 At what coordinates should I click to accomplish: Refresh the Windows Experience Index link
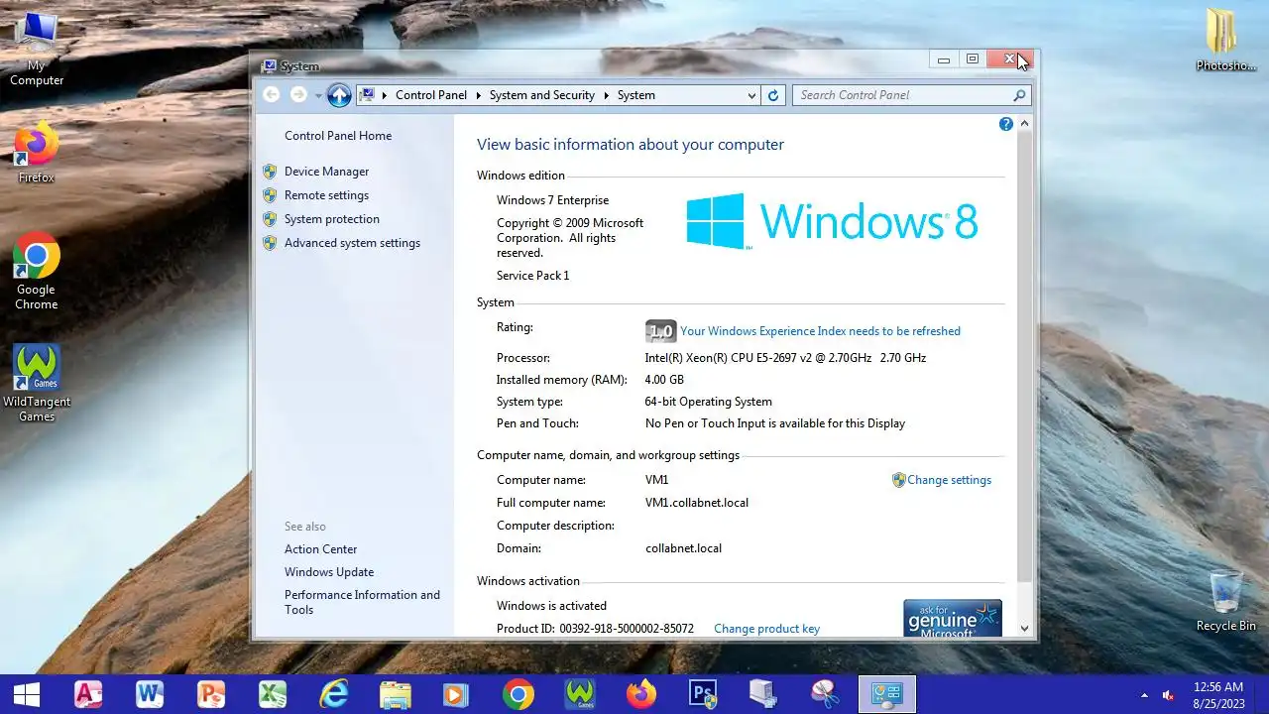(x=820, y=331)
